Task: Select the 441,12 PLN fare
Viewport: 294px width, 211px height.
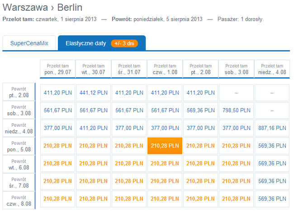Action: 93,92
